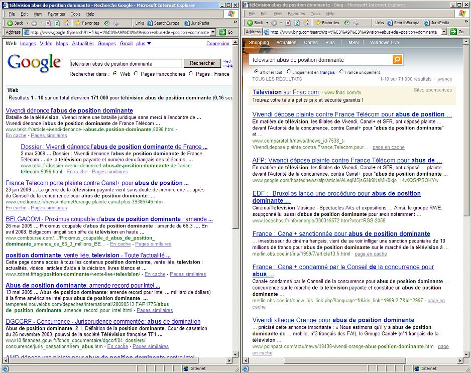The height and width of the screenshot is (373, 471).
Task: Open the File menu in the Google window
Action: point(12,14)
